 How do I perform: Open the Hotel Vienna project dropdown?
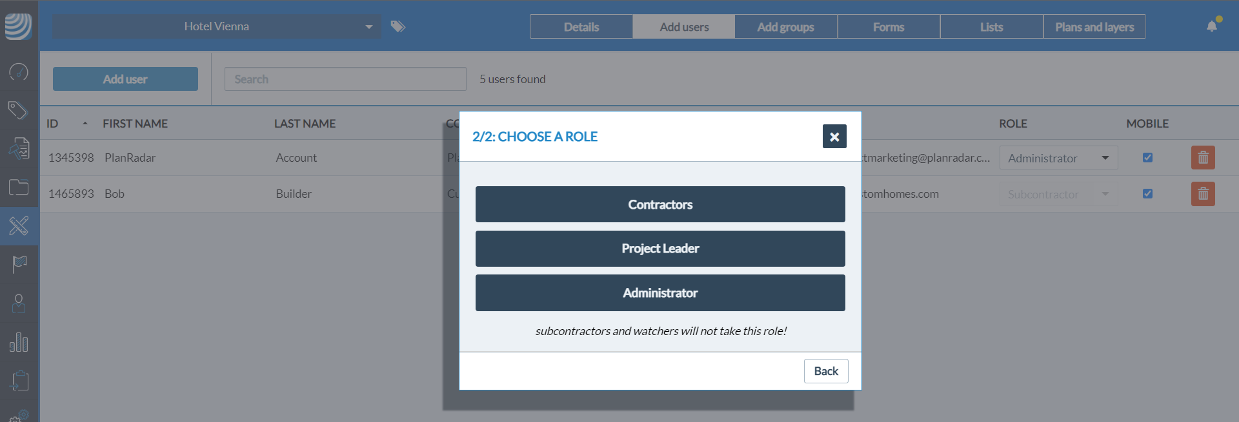[217, 26]
